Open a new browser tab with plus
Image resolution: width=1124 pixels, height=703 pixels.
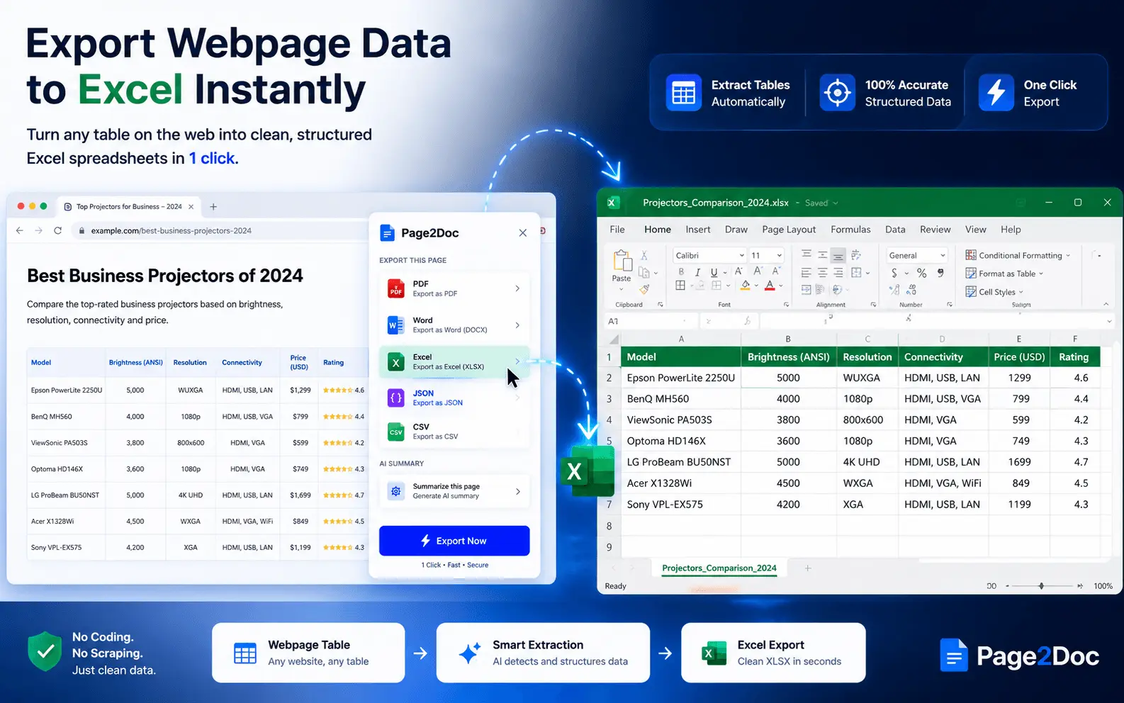(x=213, y=207)
